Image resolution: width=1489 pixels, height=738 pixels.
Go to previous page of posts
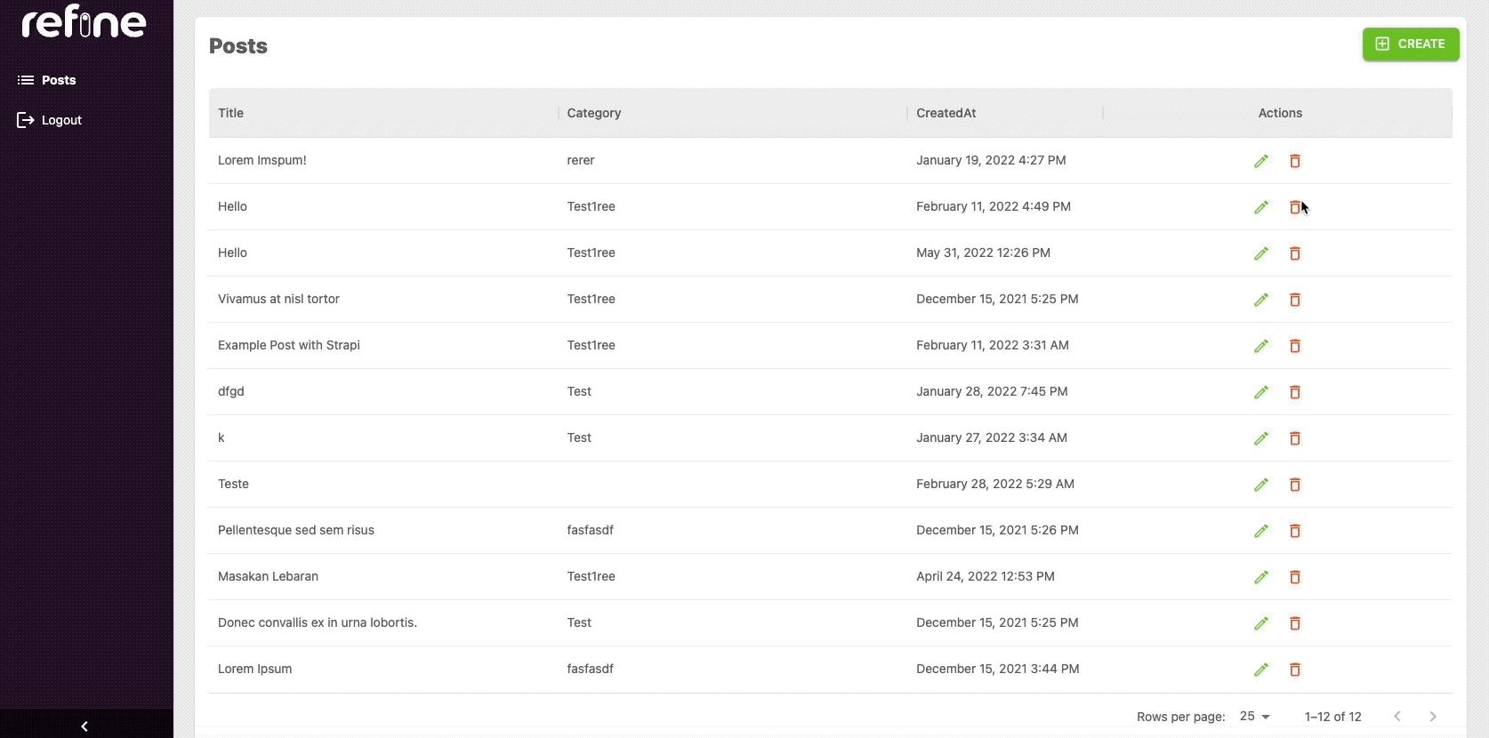pyautogui.click(x=1396, y=717)
